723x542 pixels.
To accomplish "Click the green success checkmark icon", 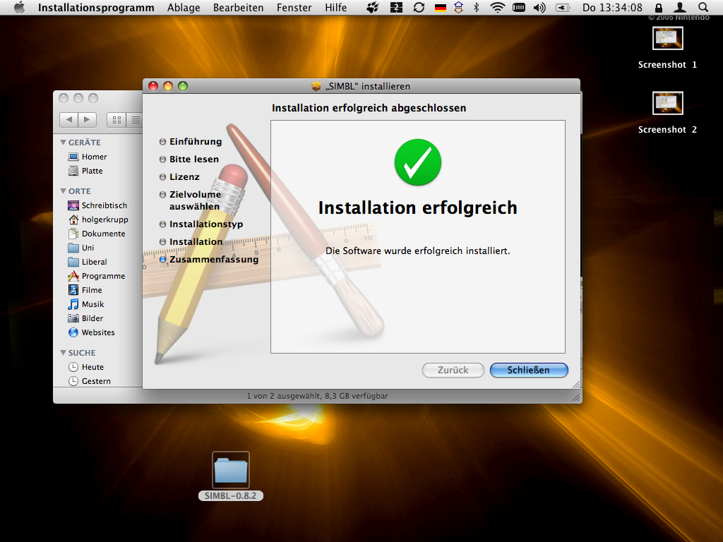I will point(418,162).
